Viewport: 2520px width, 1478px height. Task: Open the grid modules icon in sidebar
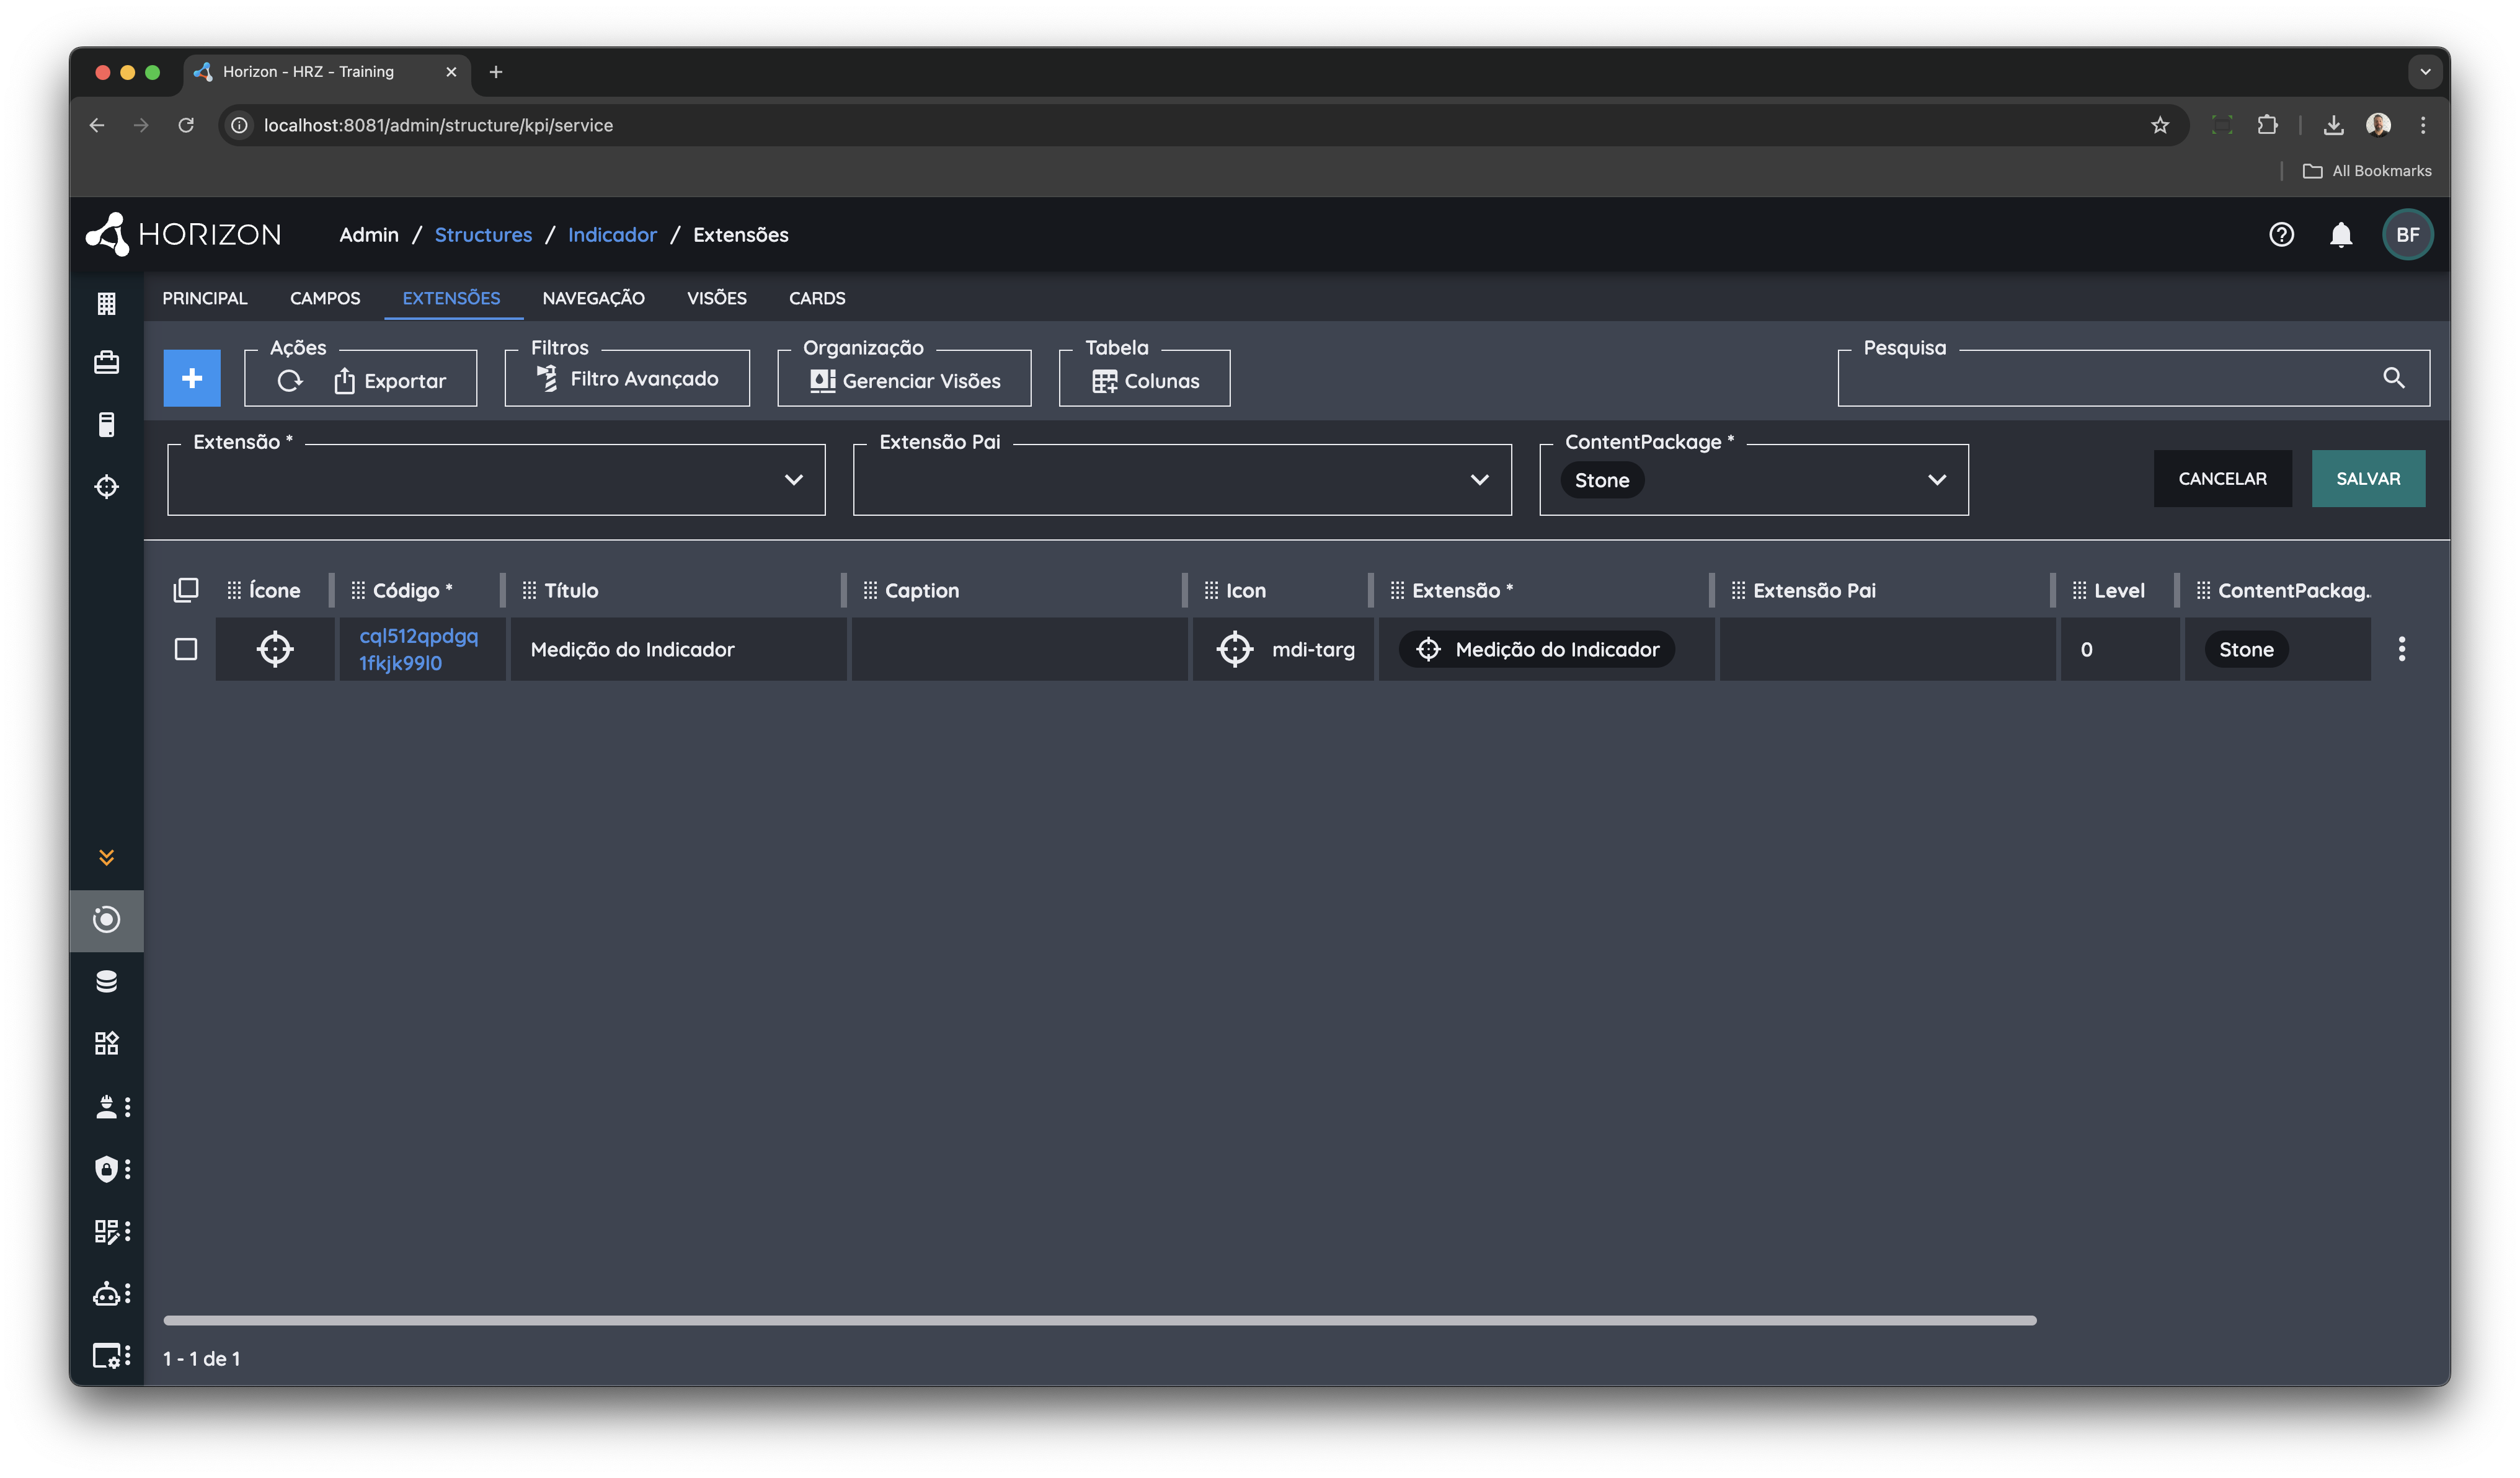tap(106, 303)
